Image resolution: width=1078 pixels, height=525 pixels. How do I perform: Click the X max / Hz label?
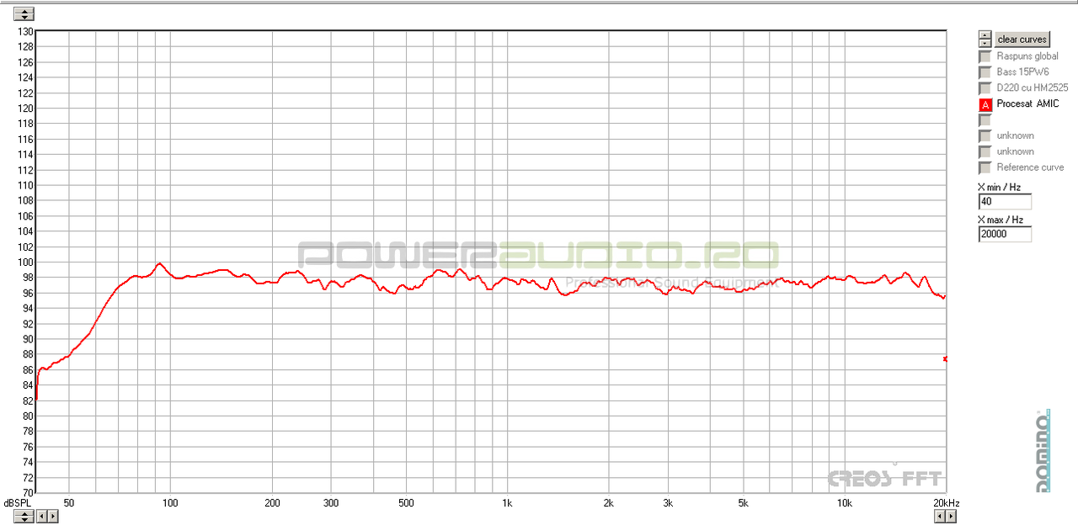pos(1001,220)
